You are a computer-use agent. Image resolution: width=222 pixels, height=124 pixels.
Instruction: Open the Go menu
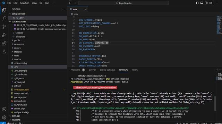[41, 3]
